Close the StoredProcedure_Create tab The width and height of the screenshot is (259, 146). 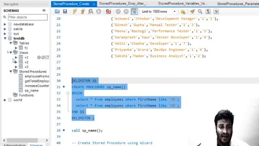point(94,4)
